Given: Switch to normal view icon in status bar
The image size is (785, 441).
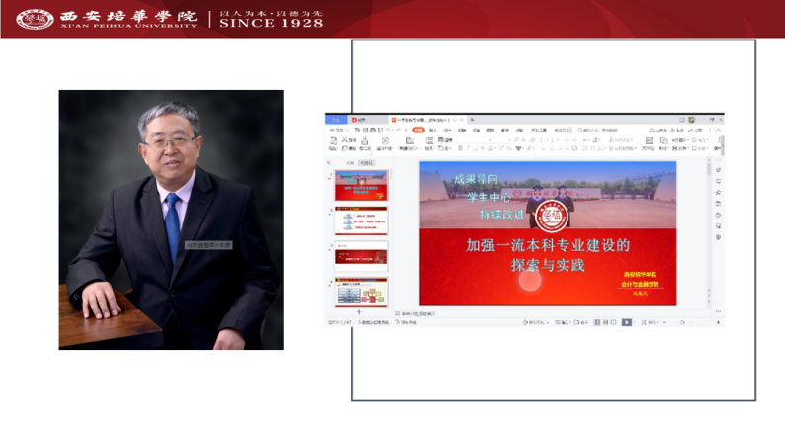Looking at the screenshot, I should (598, 322).
